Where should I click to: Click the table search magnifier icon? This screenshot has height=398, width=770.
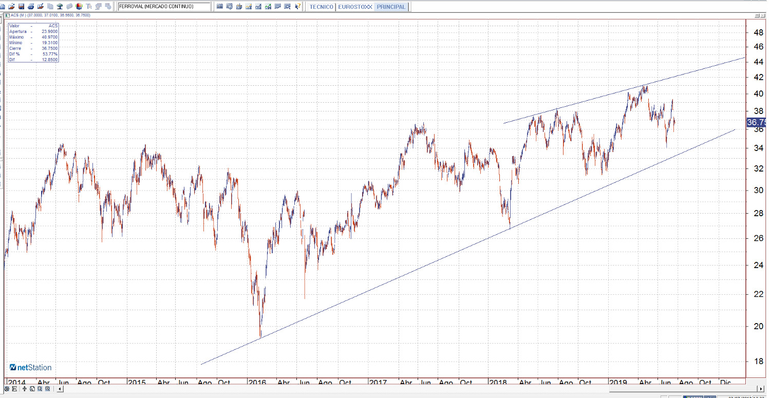287,7
